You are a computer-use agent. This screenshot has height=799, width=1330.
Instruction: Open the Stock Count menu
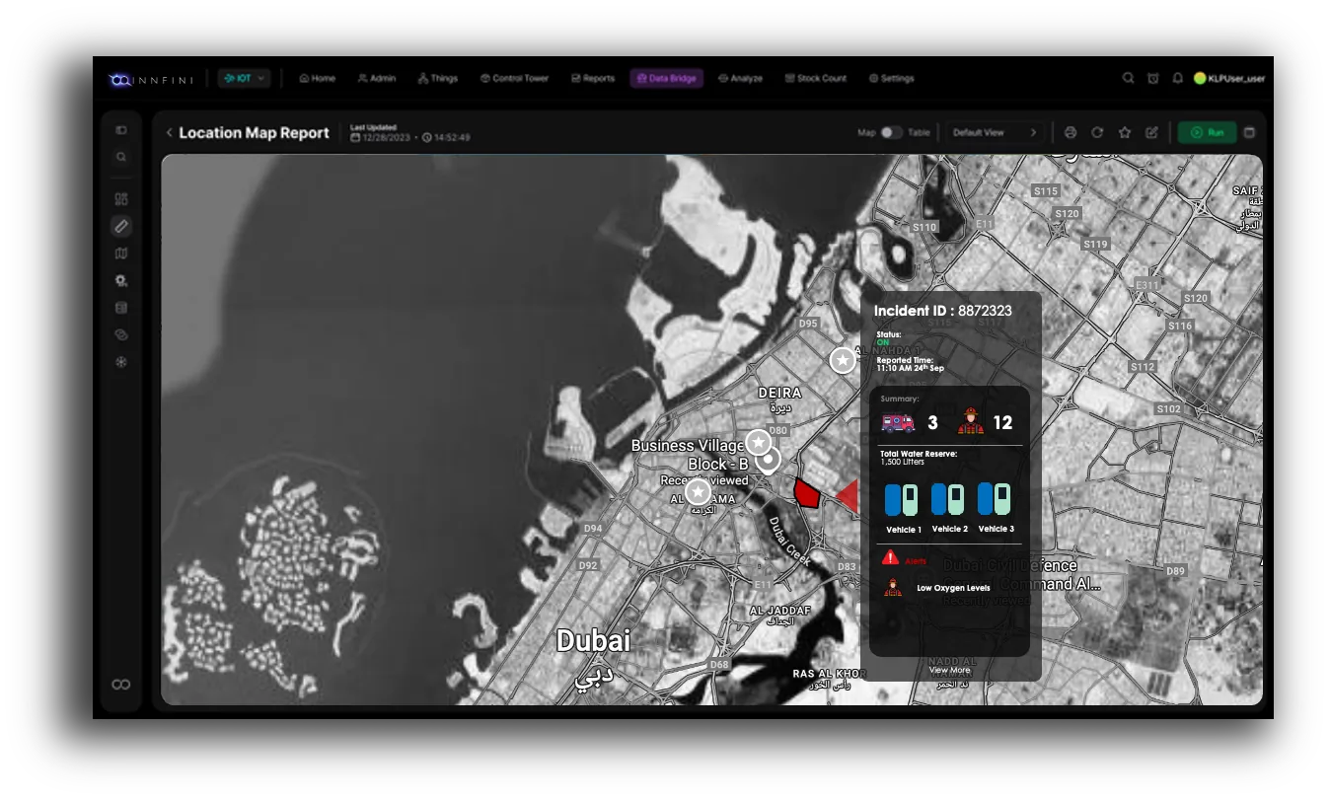[x=816, y=78]
